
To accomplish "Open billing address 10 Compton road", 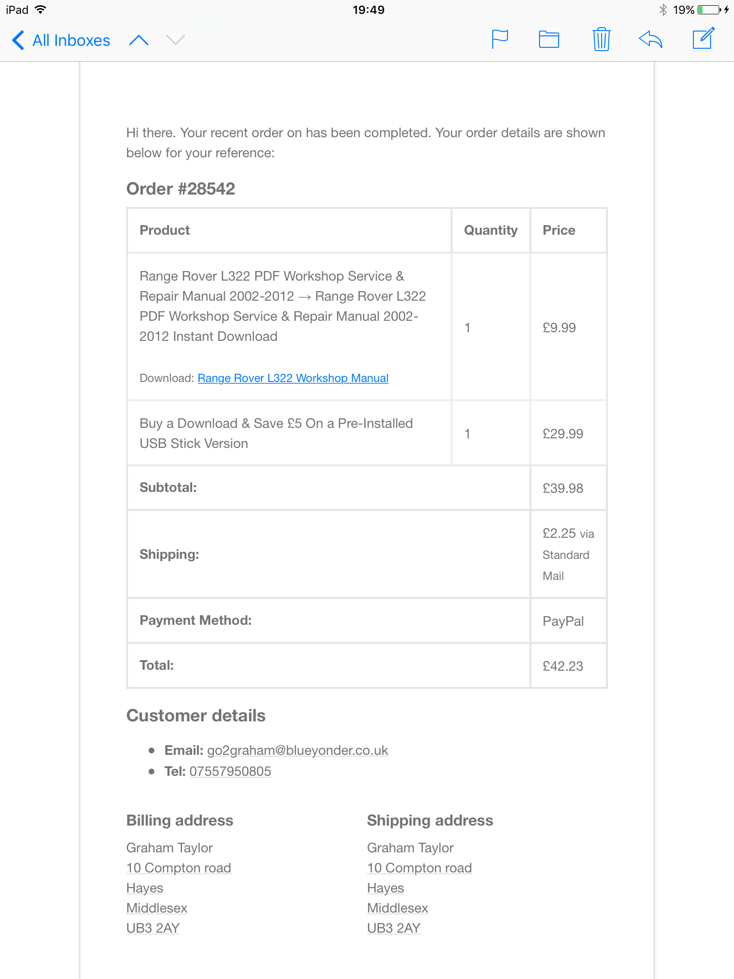I will [x=179, y=868].
